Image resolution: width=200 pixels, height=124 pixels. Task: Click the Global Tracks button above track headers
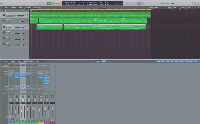27,10
